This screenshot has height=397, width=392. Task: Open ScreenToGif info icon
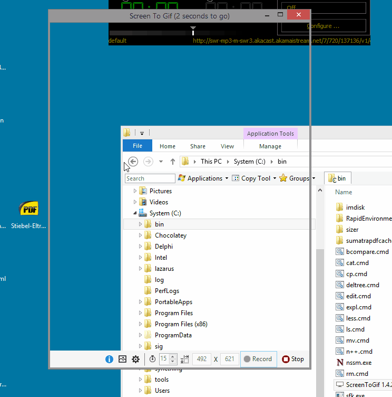109,359
